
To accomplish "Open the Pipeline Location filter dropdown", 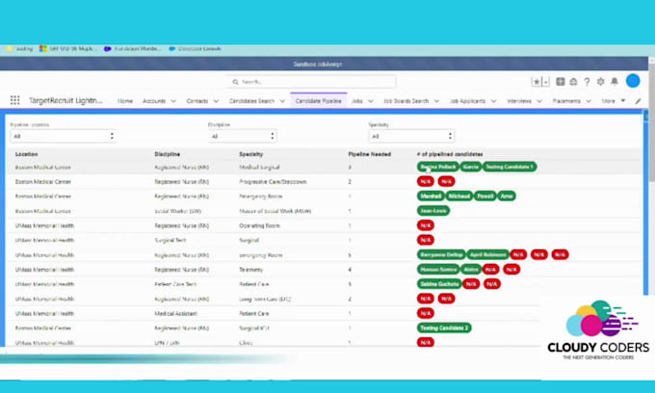I will pyautogui.click(x=63, y=136).
